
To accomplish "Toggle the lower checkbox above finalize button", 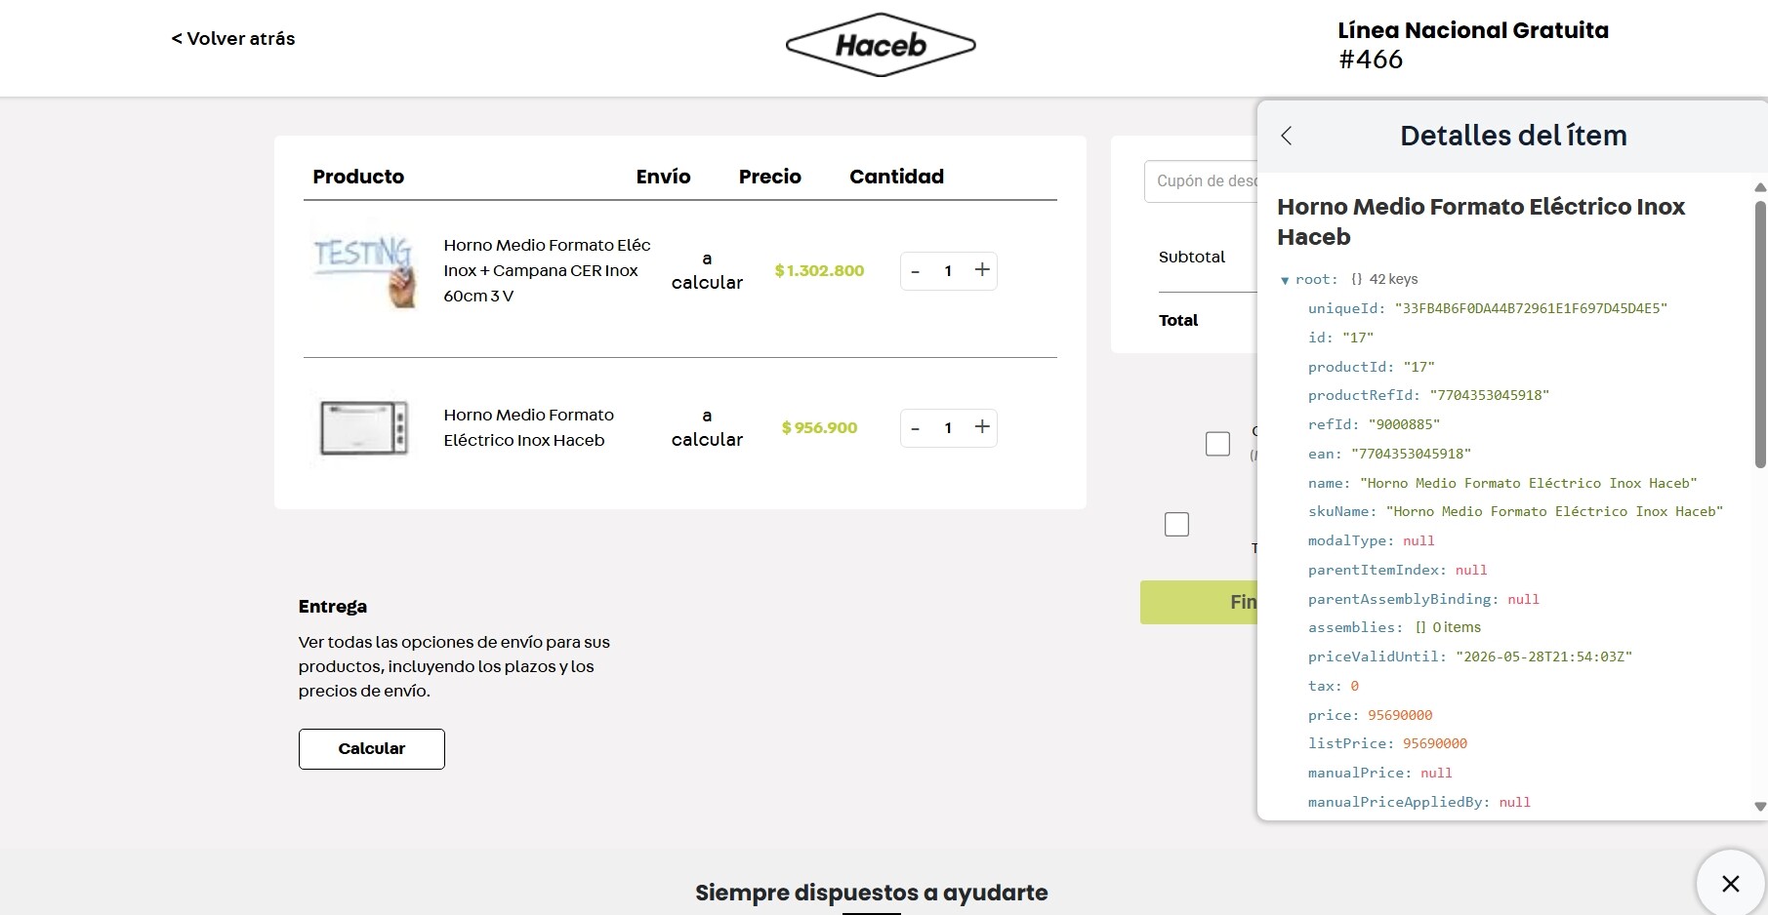I will [1176, 525].
